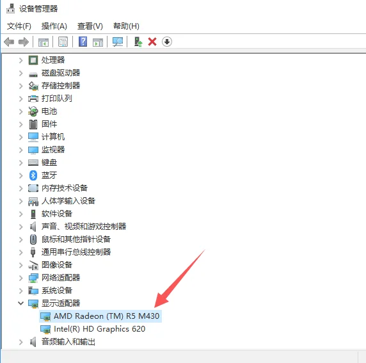The image size is (366, 363).
Task: Expand the 磁盘驱动器 node
Action: click(x=20, y=74)
